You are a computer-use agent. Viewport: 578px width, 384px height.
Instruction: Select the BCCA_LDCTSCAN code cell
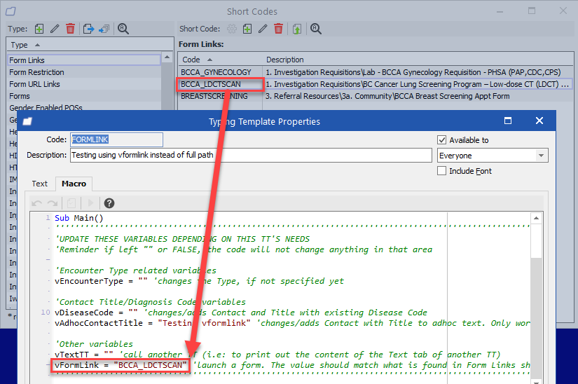coord(220,84)
